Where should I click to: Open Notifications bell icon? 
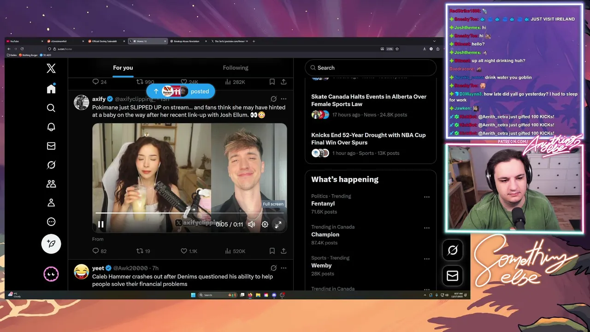click(x=51, y=127)
